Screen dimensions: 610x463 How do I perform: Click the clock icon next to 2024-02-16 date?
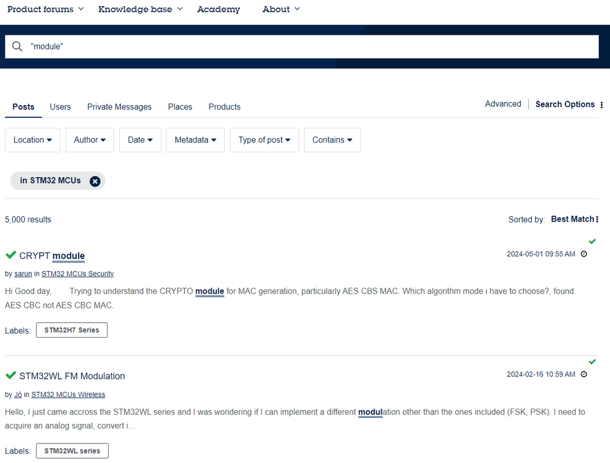(584, 374)
